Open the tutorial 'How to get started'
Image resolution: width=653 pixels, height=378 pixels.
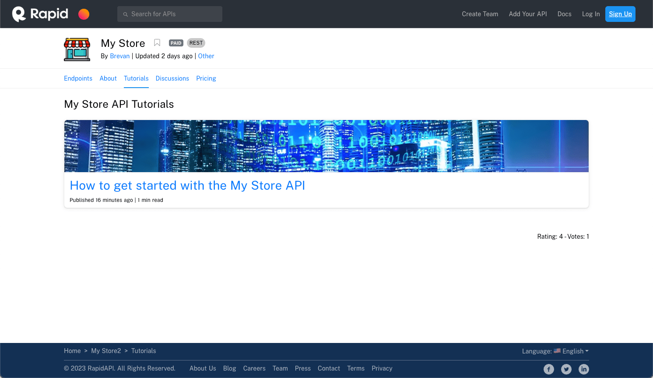point(187,185)
